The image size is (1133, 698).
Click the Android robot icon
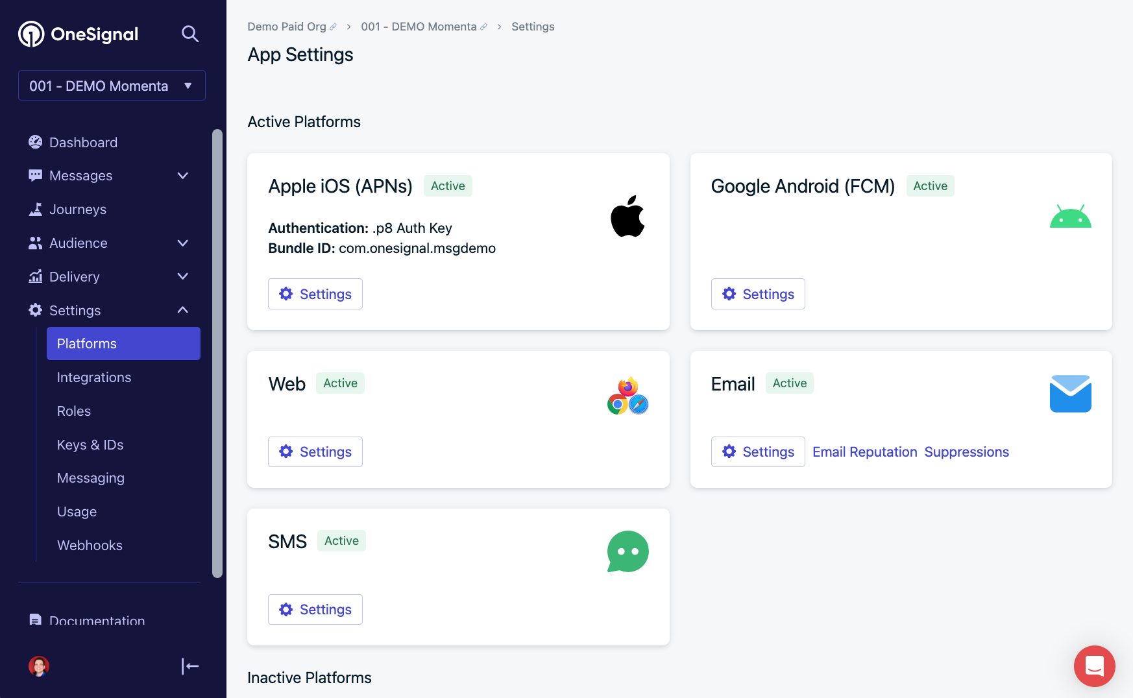(x=1071, y=216)
